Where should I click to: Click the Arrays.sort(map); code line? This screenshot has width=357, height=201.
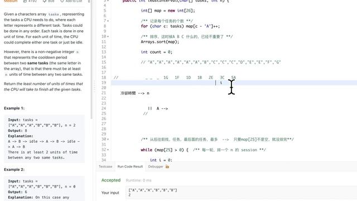click(160, 42)
